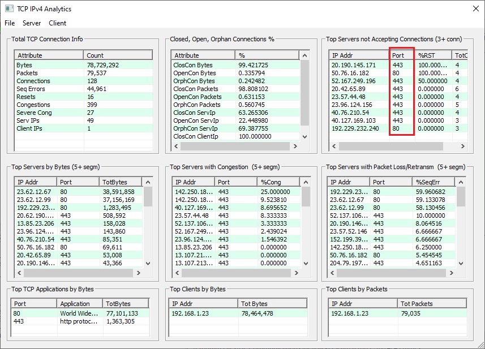Click the %SeqErr column header
The image size is (485, 349).
(434, 182)
